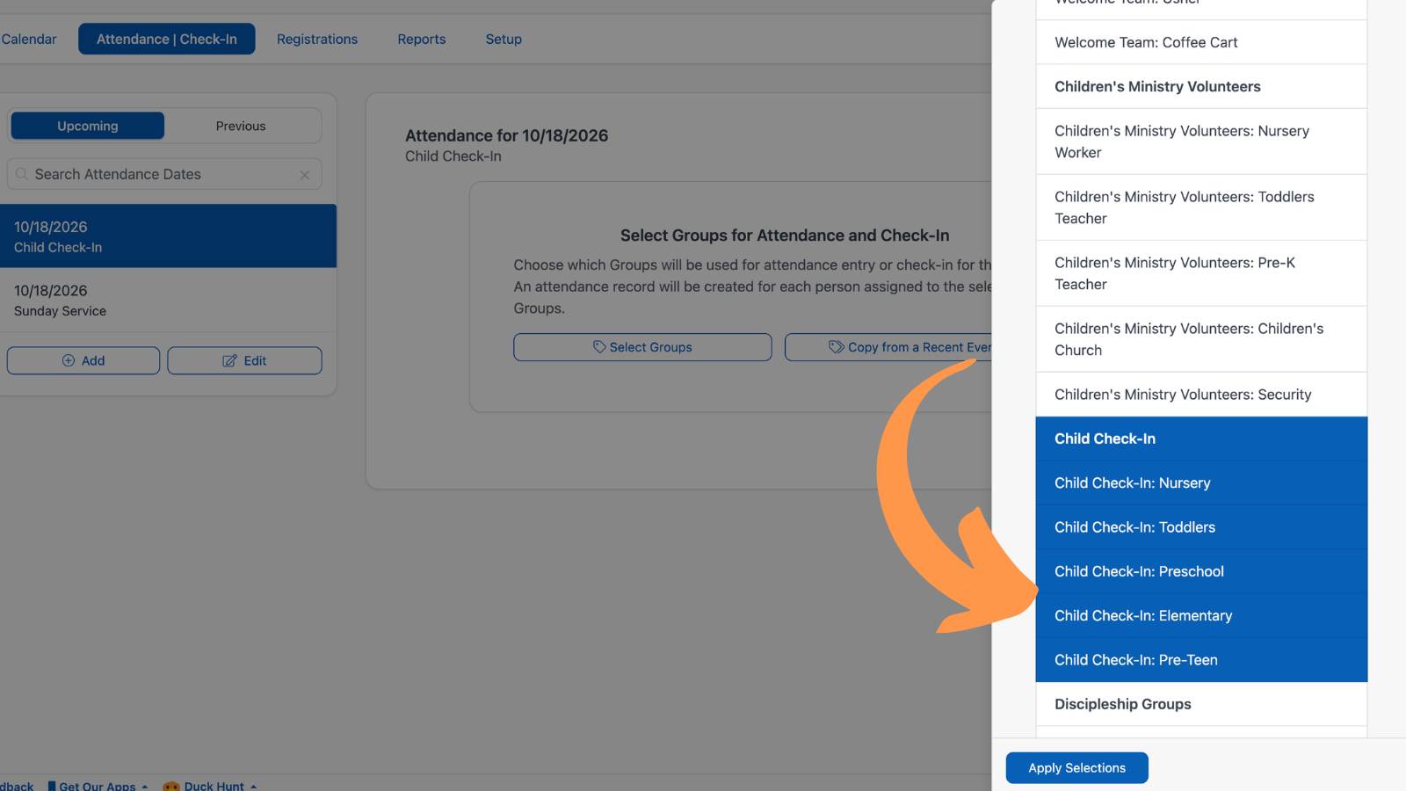Choose the Toddlers Teacher volunteer group
The width and height of the screenshot is (1406, 791).
[1201, 207]
